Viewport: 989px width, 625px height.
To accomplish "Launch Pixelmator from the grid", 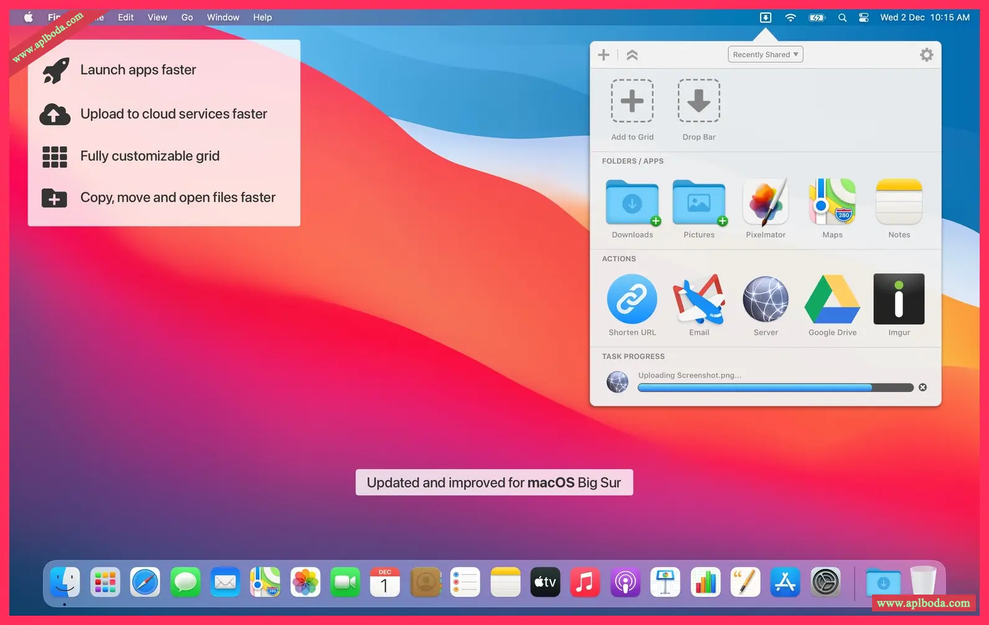I will 766,202.
